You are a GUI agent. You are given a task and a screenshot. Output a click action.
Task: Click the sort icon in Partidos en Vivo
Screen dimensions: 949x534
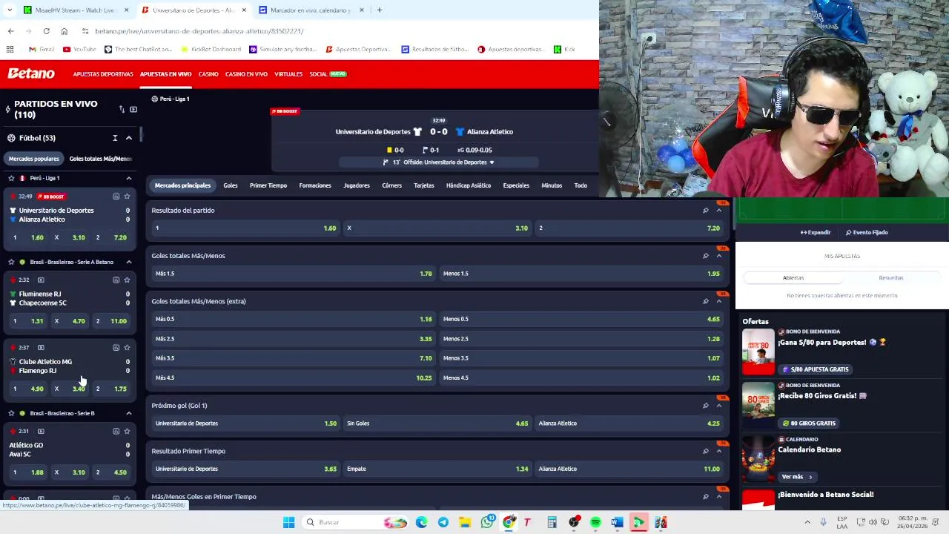(122, 110)
